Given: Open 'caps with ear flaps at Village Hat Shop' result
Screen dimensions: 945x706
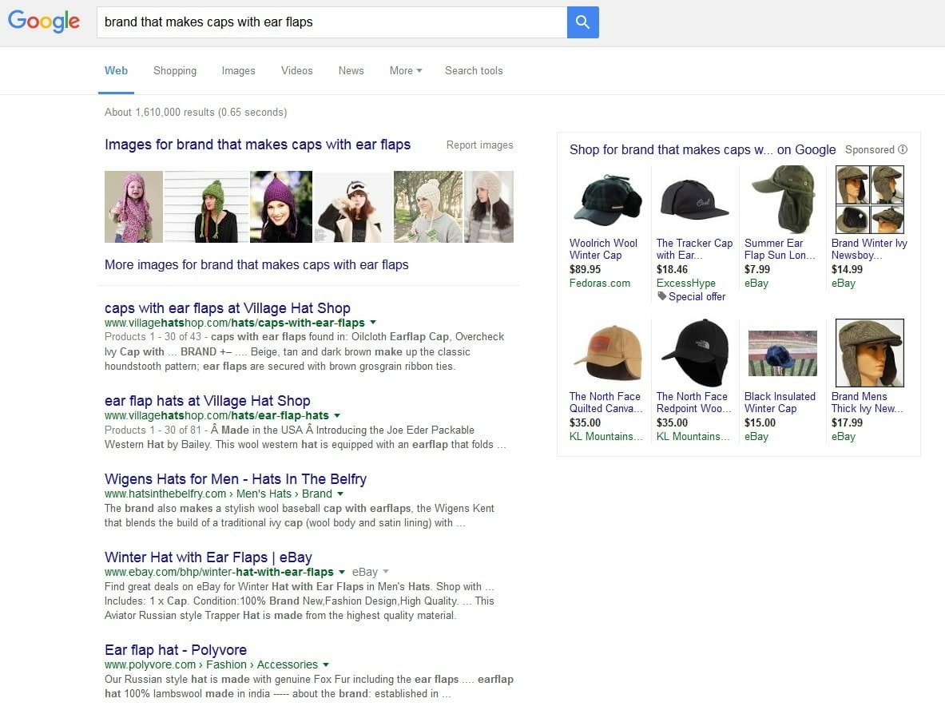Looking at the screenshot, I should 227,307.
